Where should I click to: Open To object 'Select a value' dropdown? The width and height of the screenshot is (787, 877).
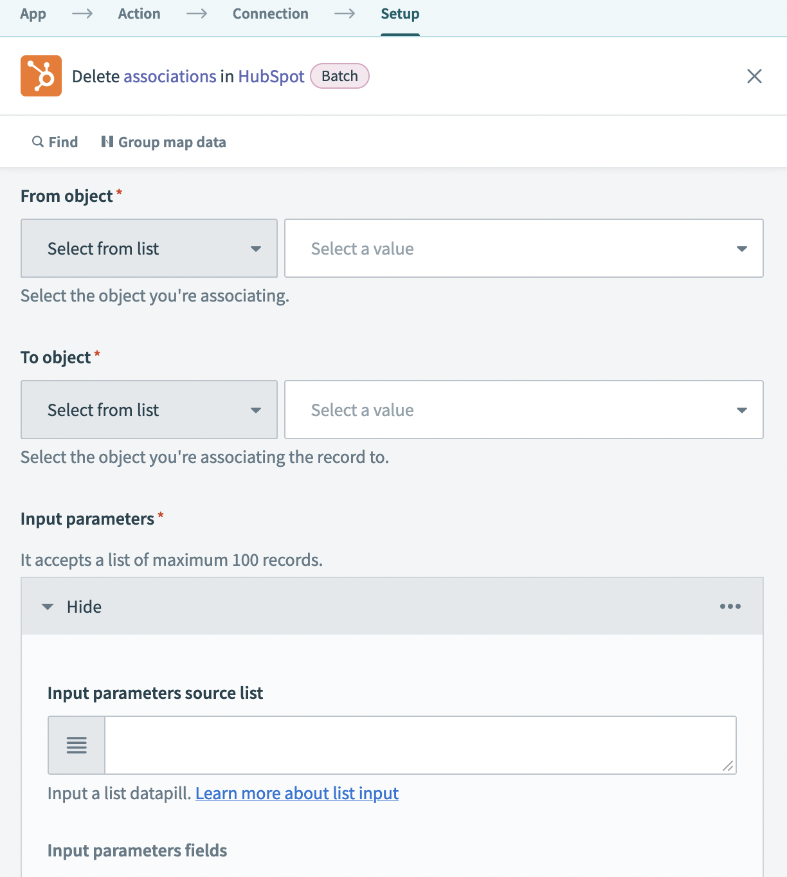[523, 410]
